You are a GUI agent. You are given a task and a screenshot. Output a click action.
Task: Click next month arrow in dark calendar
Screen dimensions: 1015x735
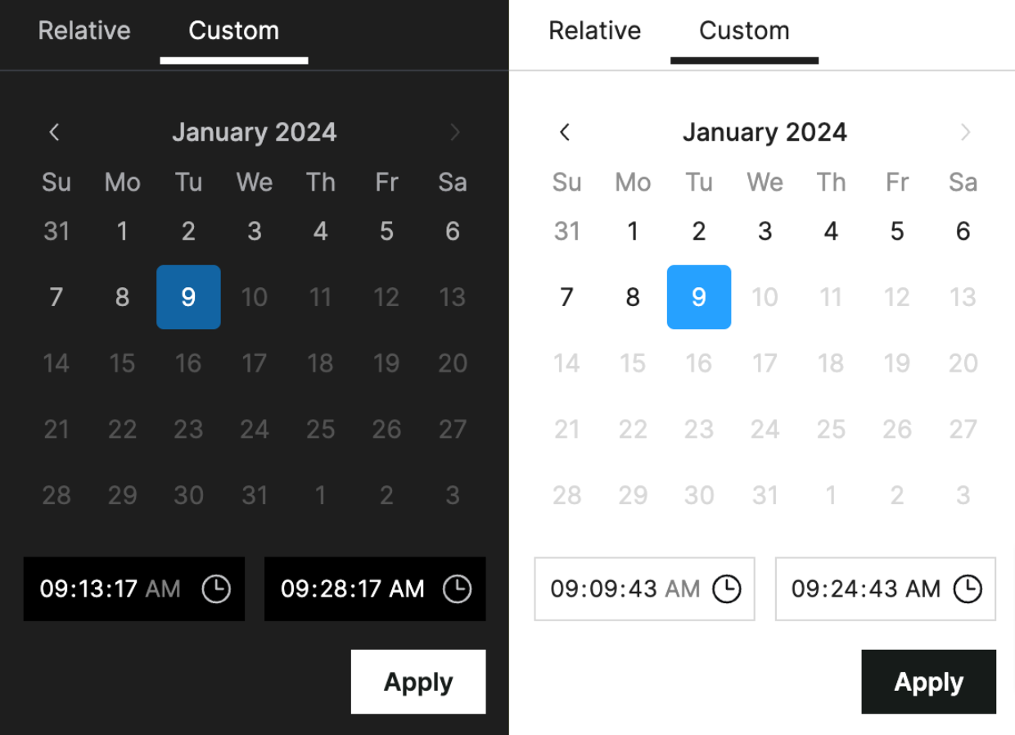(x=455, y=133)
